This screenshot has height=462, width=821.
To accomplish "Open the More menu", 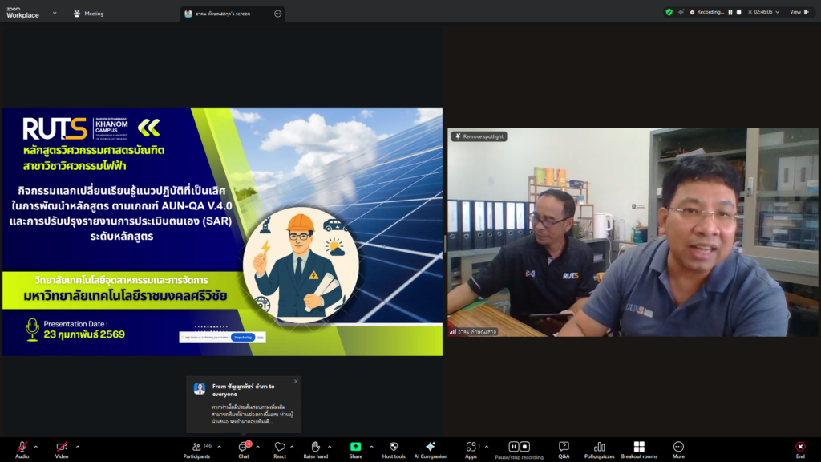I will pos(678,447).
